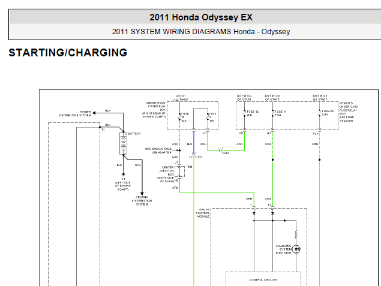Click the F5 terminal label
Screen dimensions: 381x286
(241, 133)
